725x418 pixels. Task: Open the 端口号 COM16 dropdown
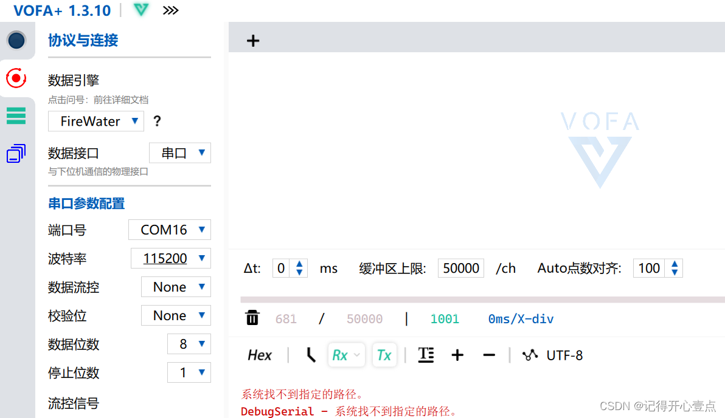click(169, 230)
